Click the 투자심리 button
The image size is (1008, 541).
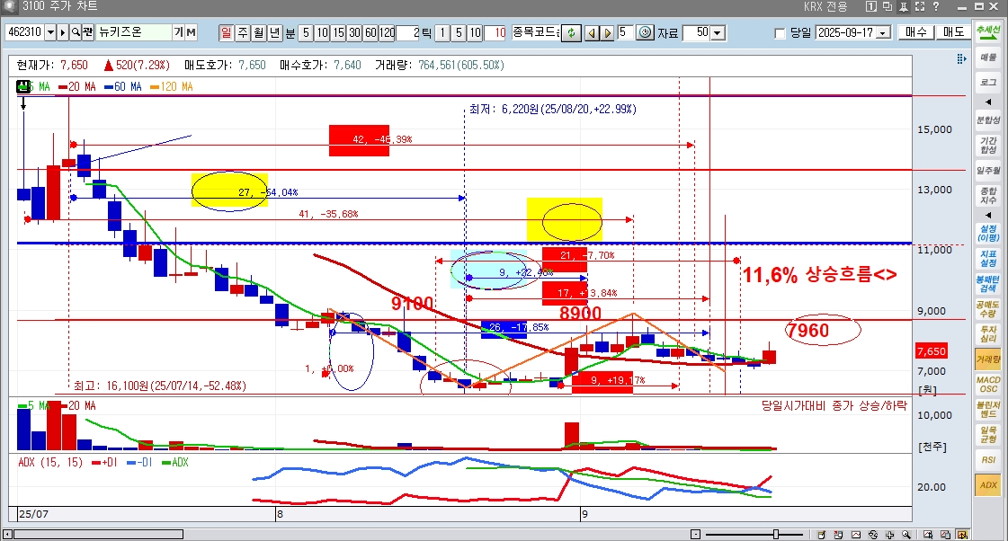click(x=988, y=334)
